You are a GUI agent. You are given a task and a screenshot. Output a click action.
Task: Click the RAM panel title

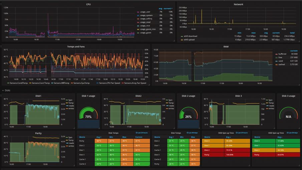[x=226, y=47]
